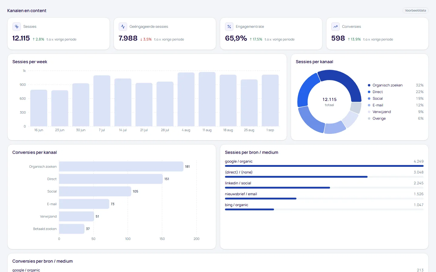Click the 7 jul weekly bar
The height and width of the screenshot is (272, 436).
(x=102, y=101)
